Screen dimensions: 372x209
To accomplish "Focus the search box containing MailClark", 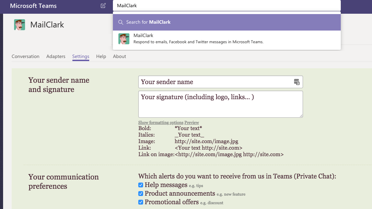I will (227, 6).
